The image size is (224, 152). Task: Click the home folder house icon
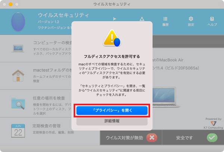coord(18,76)
